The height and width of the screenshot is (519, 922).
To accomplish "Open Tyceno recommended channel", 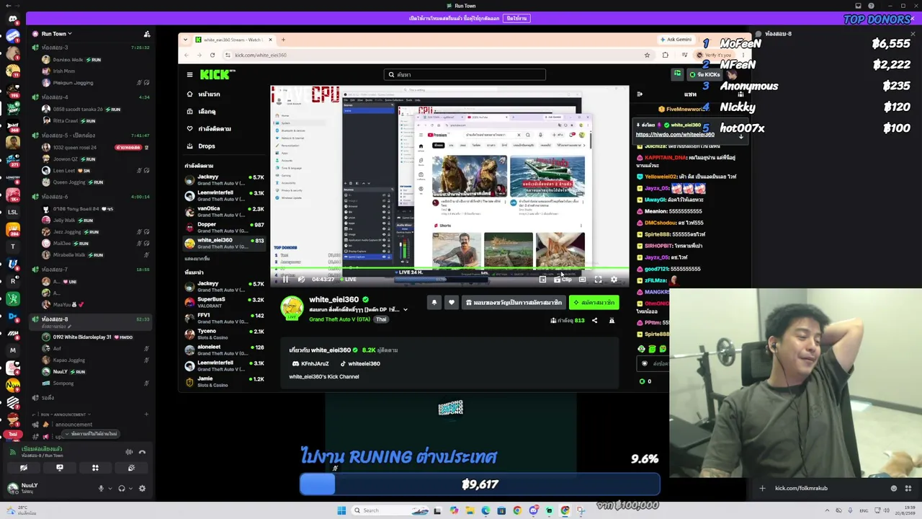I will [223, 334].
